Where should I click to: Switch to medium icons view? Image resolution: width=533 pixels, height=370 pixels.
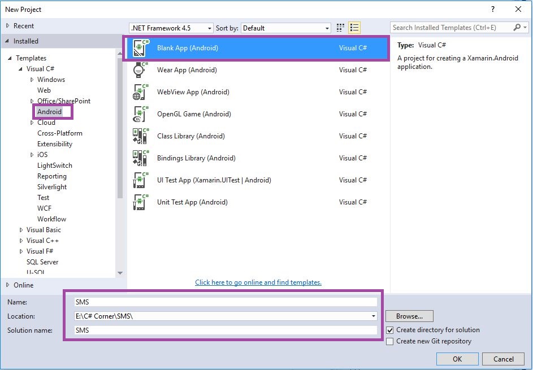[340, 28]
